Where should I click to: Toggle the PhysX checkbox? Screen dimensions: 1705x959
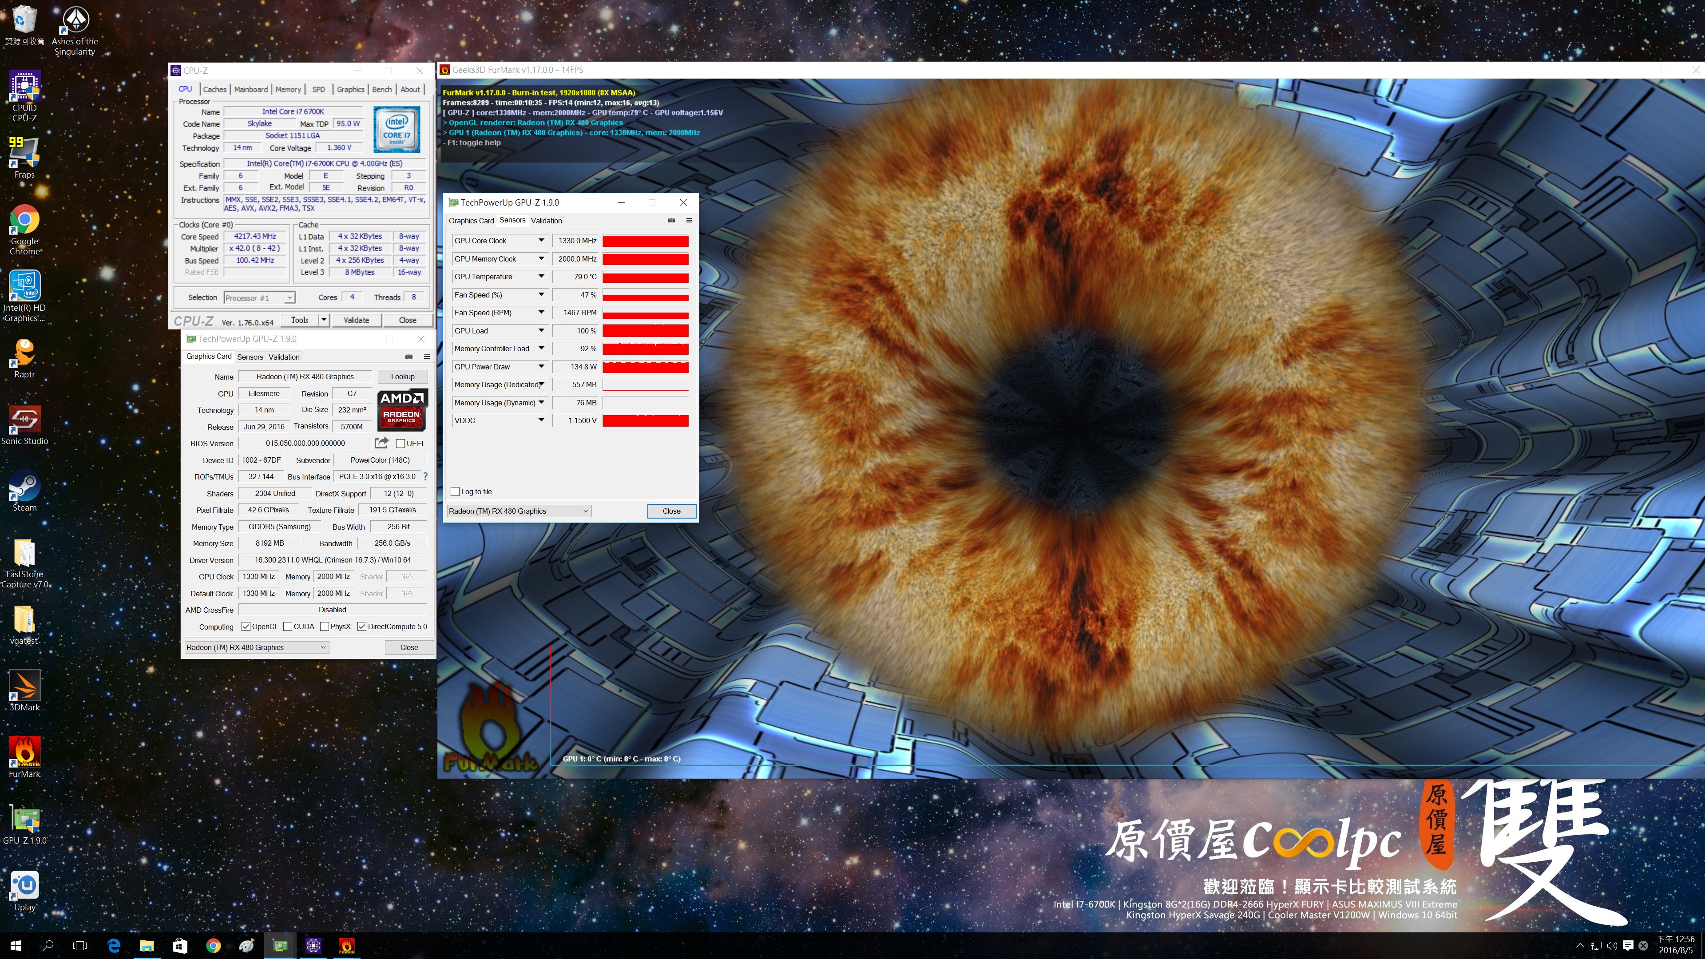pos(325,627)
